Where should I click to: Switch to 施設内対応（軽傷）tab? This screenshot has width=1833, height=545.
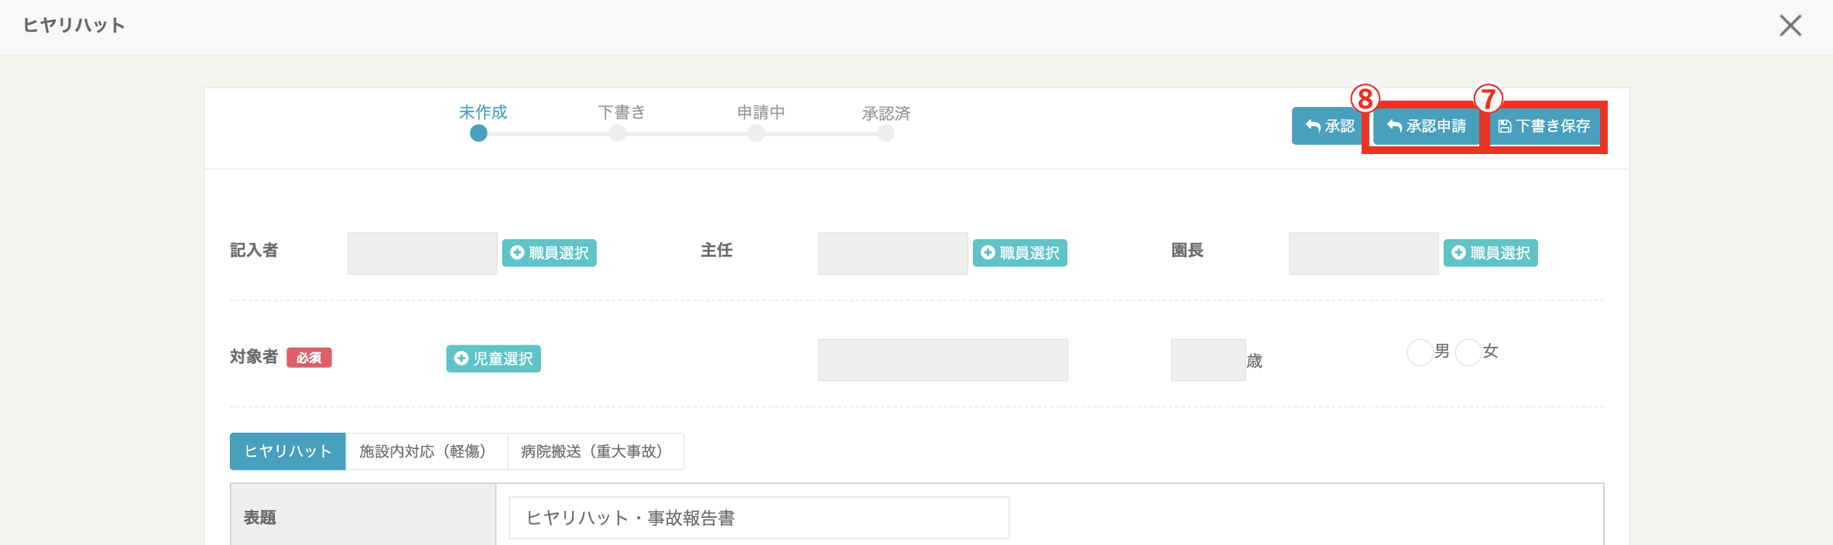426,451
